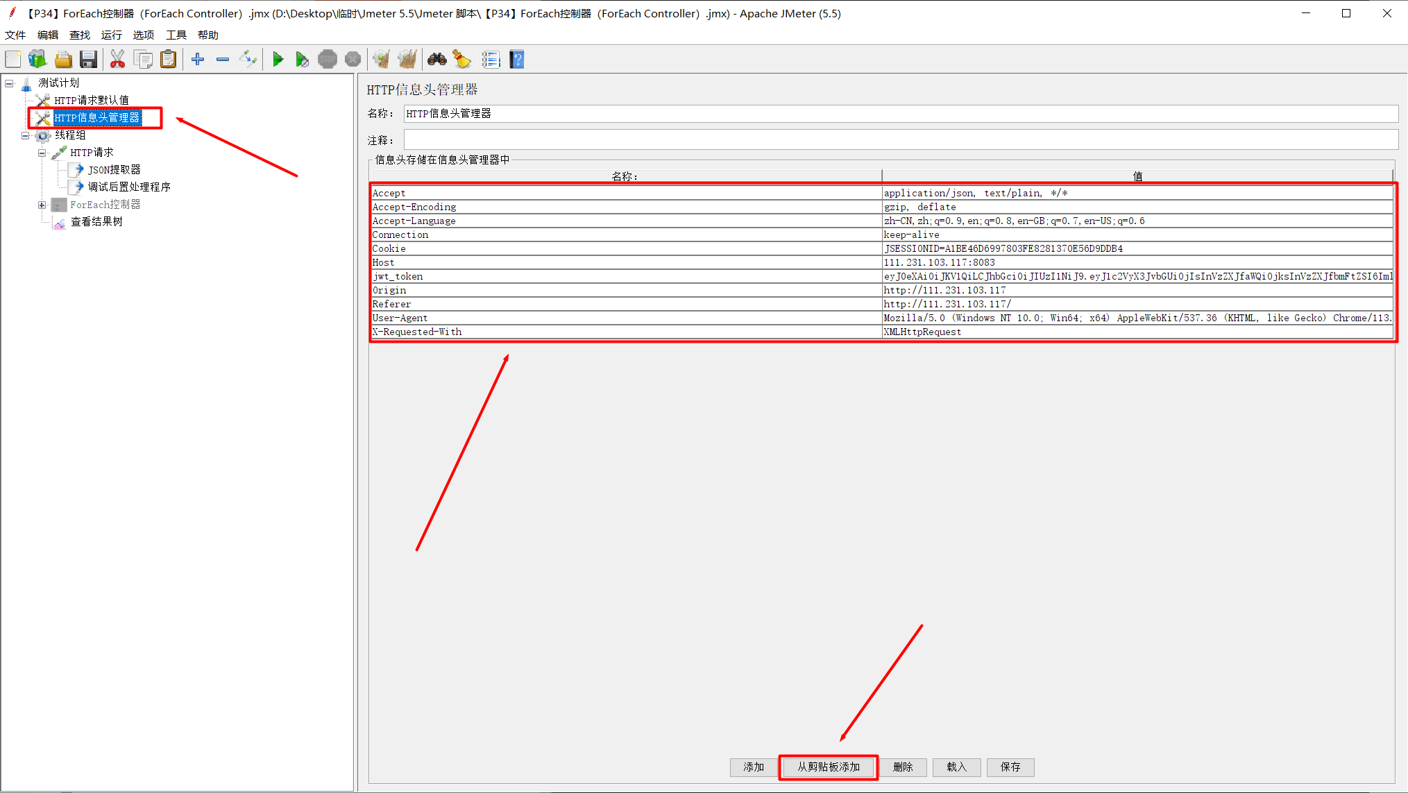Select the Origin header name cell
The width and height of the screenshot is (1408, 793).
click(x=626, y=291)
